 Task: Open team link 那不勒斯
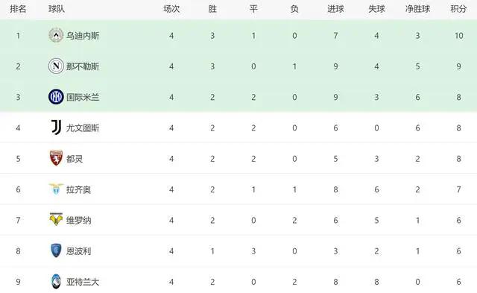[x=83, y=66]
